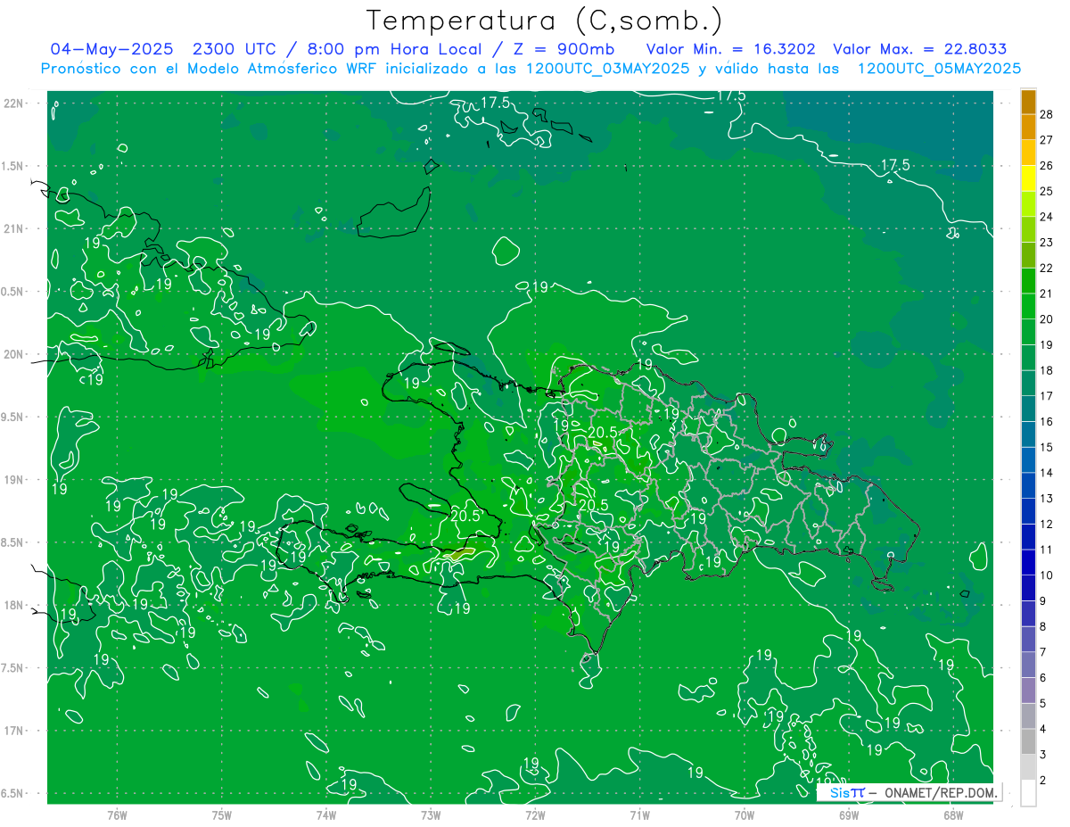Select the "1200UTC_05MAY2025" valid-until time
Image resolution: width=1070 pixels, height=827 pixels.
939,69
